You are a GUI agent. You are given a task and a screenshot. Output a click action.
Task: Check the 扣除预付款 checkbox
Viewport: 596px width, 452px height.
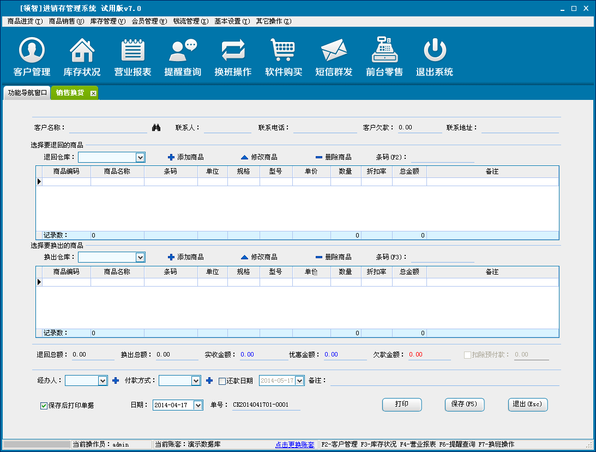(467, 355)
